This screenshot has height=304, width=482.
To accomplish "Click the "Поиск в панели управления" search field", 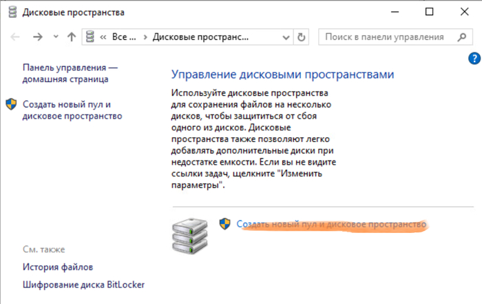I will 384,37.
